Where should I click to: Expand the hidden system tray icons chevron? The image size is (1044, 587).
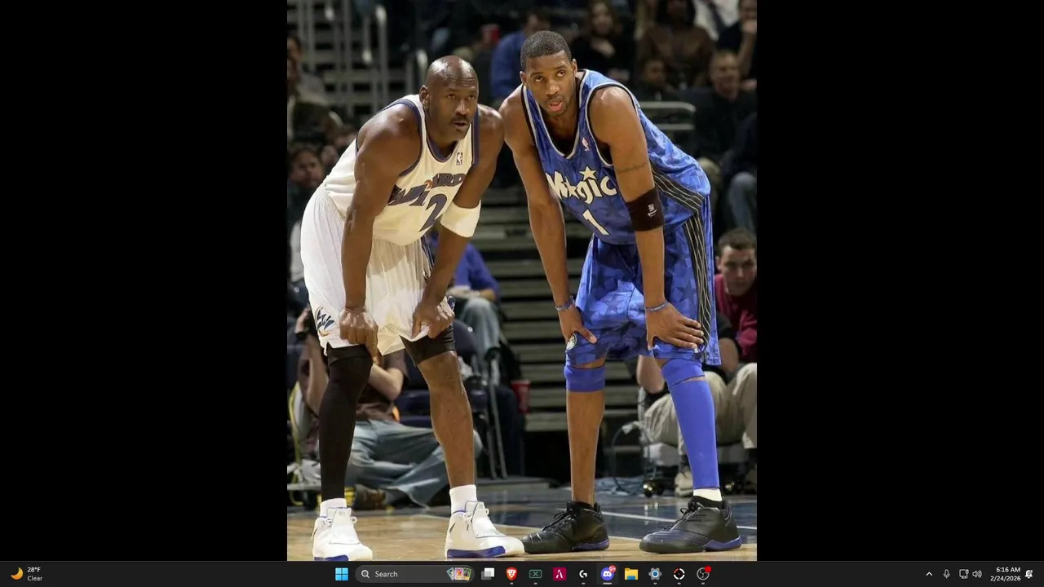[x=928, y=574]
